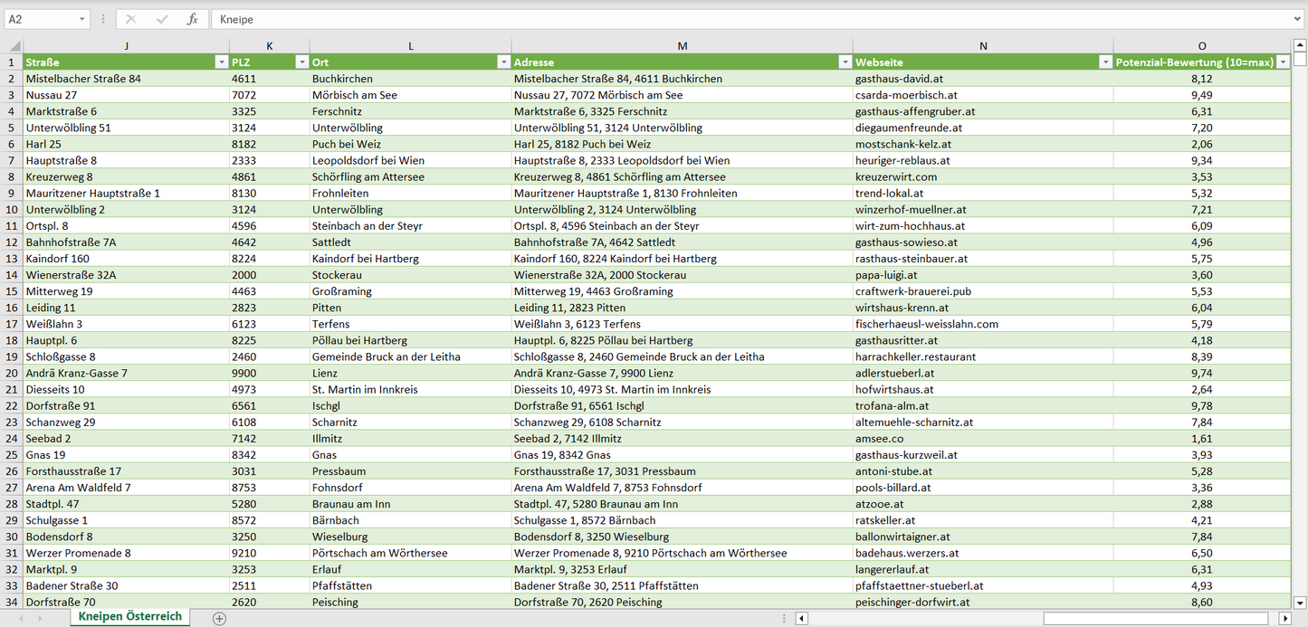Open the PLZ column filter dropdown
Image resolution: width=1308 pixels, height=627 pixels.
pyautogui.click(x=301, y=62)
